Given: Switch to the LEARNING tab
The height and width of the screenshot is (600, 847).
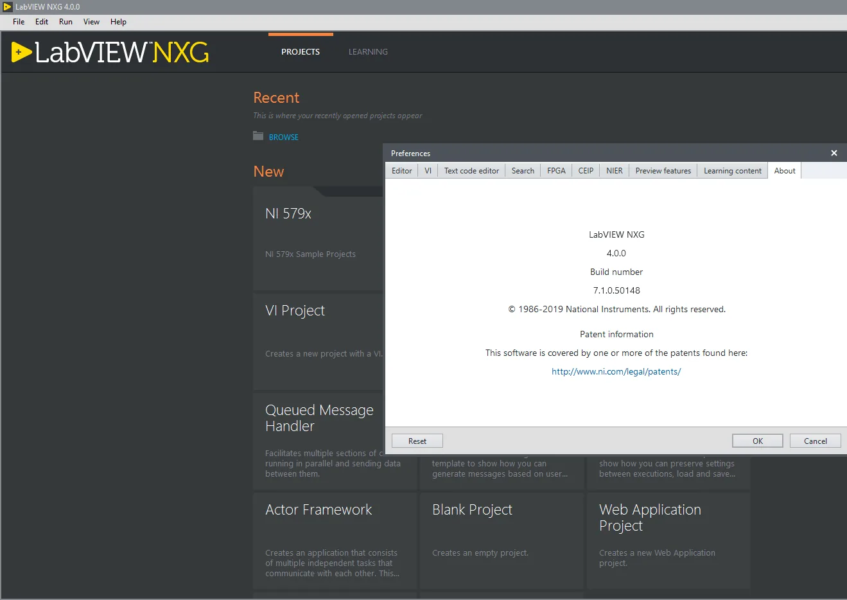Looking at the screenshot, I should [x=368, y=52].
